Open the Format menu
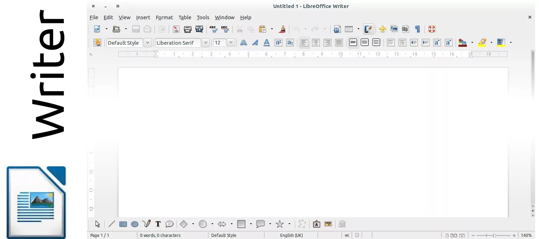539x239 pixels. [164, 17]
